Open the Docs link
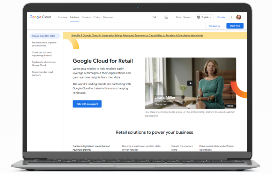The width and height of the screenshot is (272, 174). (178, 17)
